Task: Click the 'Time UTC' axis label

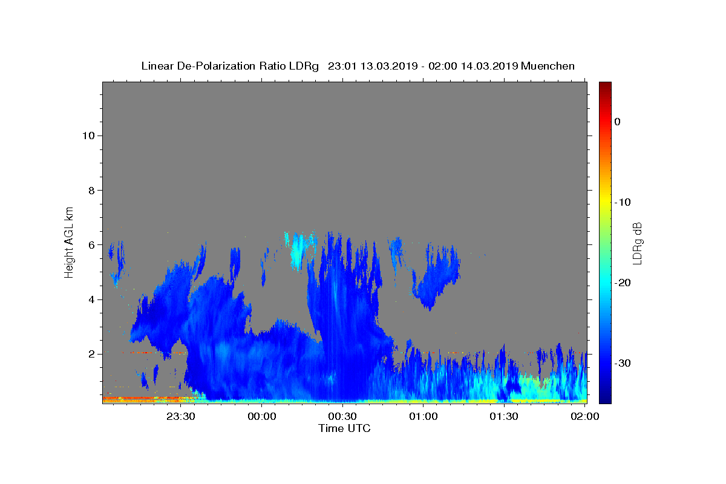Action: point(344,428)
